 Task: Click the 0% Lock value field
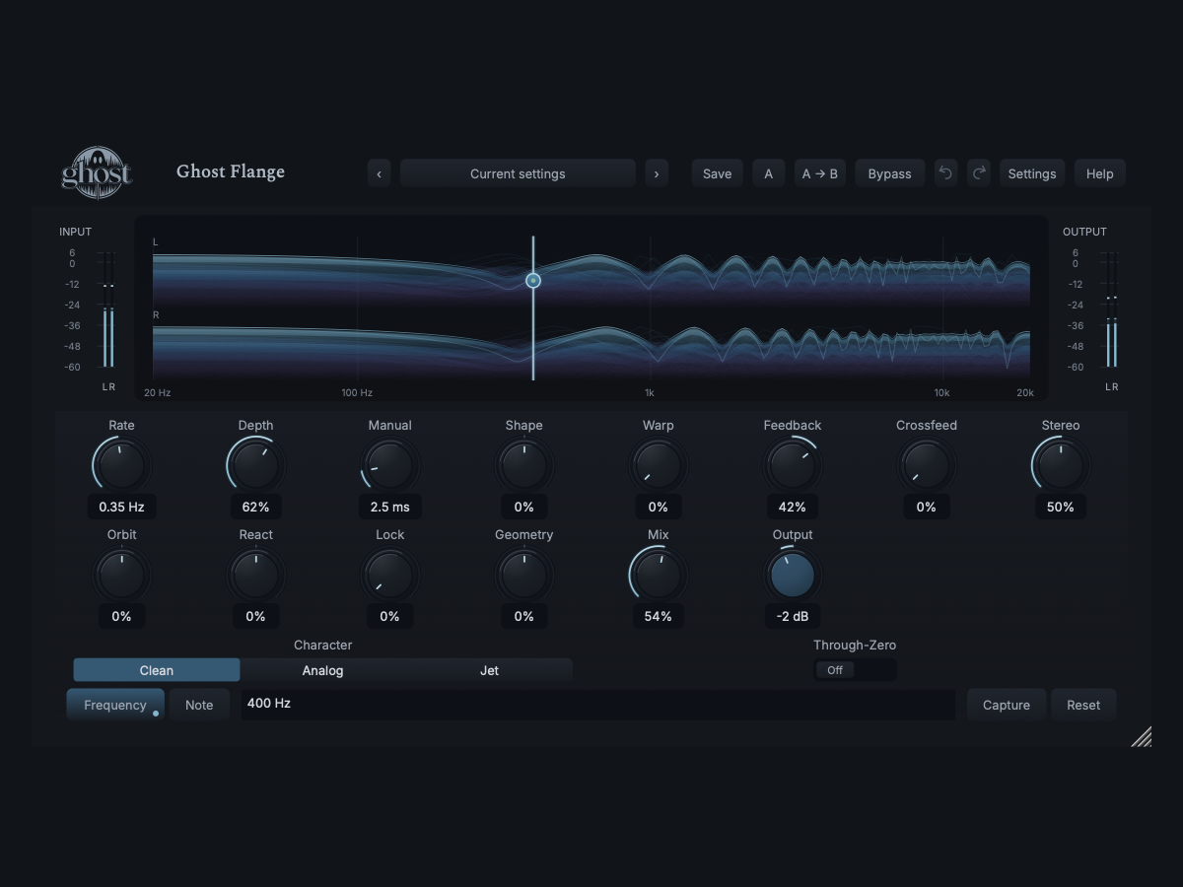389,616
